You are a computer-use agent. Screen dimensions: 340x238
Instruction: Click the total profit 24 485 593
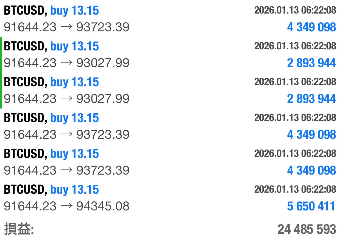(307, 229)
